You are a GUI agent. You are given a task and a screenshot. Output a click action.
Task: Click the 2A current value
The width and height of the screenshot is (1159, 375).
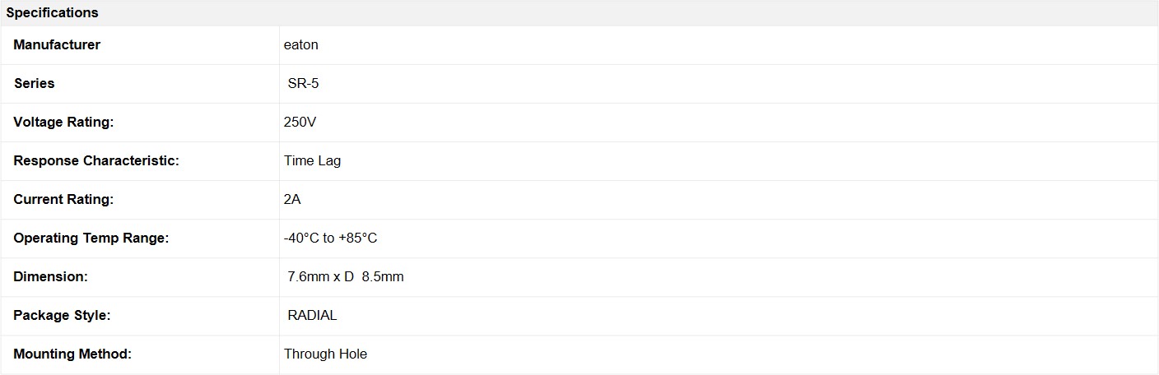pyautogui.click(x=292, y=200)
